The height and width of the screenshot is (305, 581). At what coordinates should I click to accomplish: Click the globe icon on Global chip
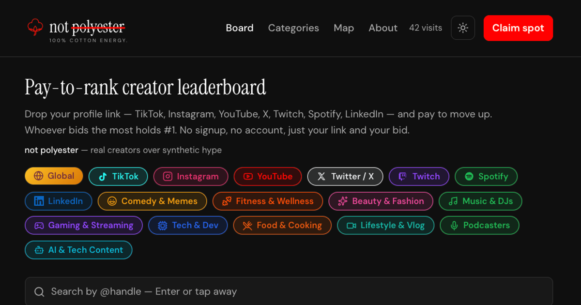tap(39, 176)
